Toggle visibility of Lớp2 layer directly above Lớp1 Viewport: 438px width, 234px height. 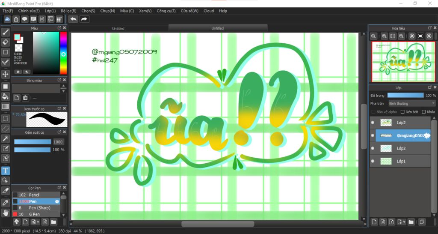[x=373, y=148]
